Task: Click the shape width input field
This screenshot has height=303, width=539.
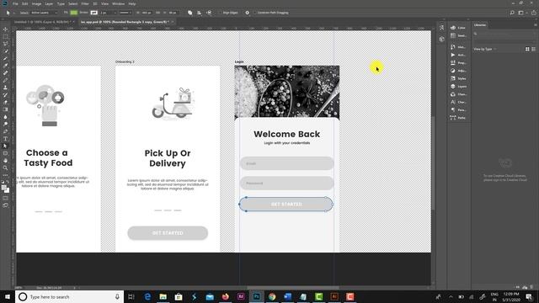Action: pyautogui.click(x=147, y=13)
